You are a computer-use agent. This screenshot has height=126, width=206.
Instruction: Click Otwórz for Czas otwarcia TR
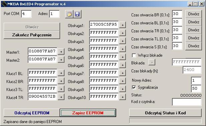pos(194,30)
